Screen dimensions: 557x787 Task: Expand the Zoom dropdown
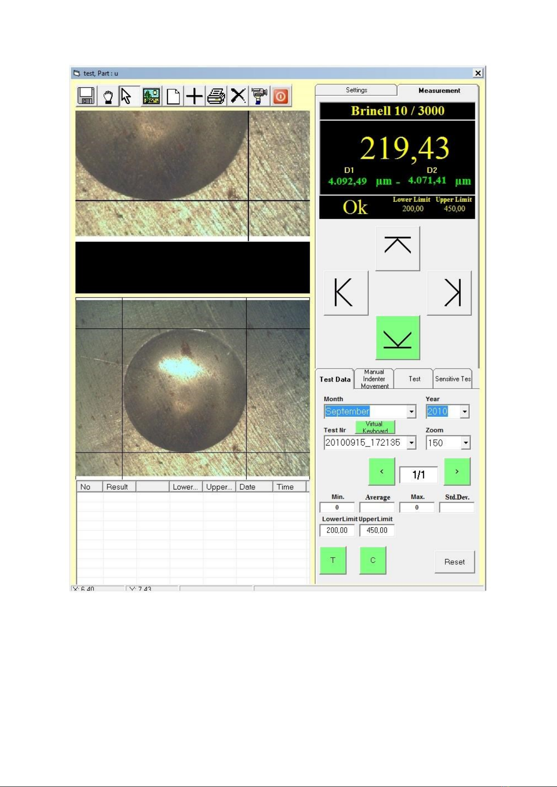pos(466,443)
